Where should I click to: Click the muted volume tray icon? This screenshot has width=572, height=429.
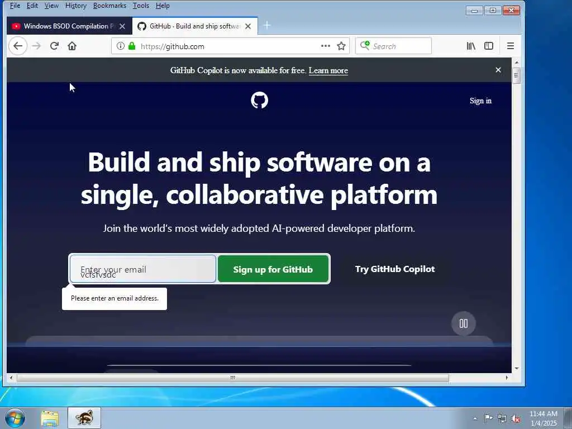tap(516, 418)
